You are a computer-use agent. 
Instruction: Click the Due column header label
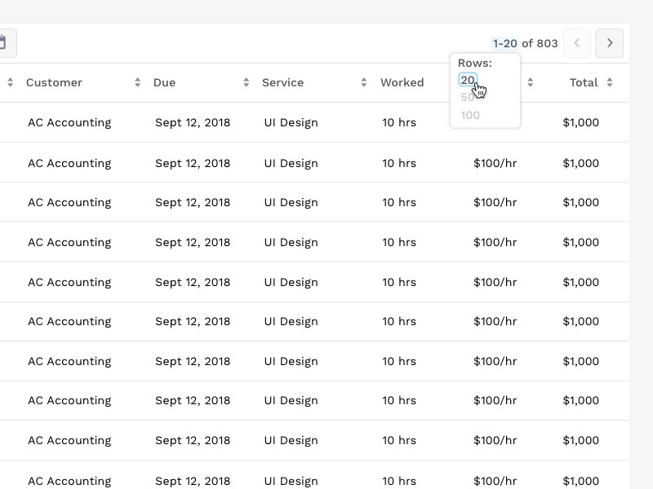pyautogui.click(x=164, y=82)
